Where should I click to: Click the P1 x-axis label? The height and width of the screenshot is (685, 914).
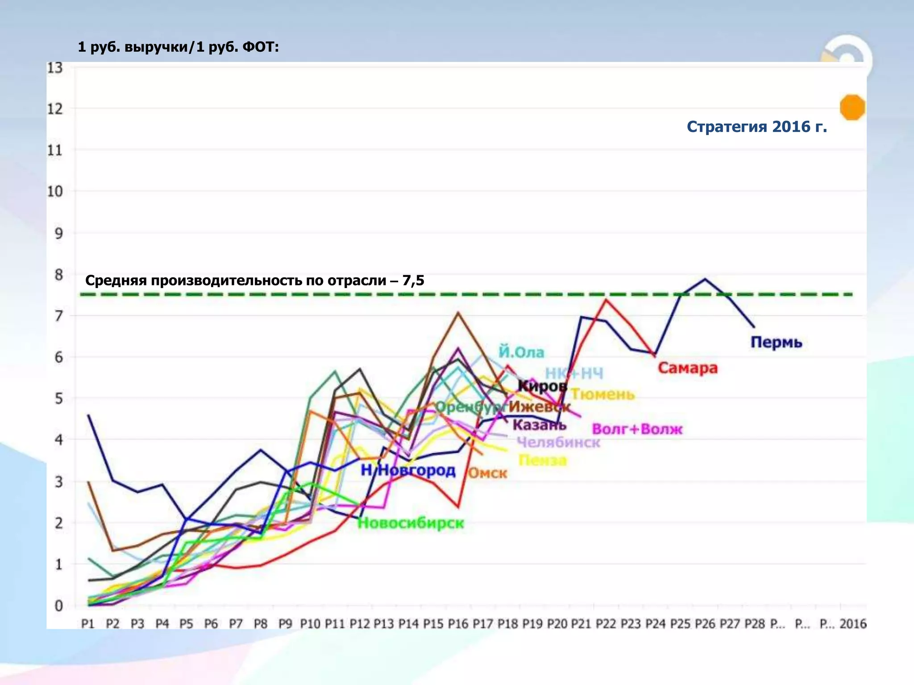tap(88, 623)
